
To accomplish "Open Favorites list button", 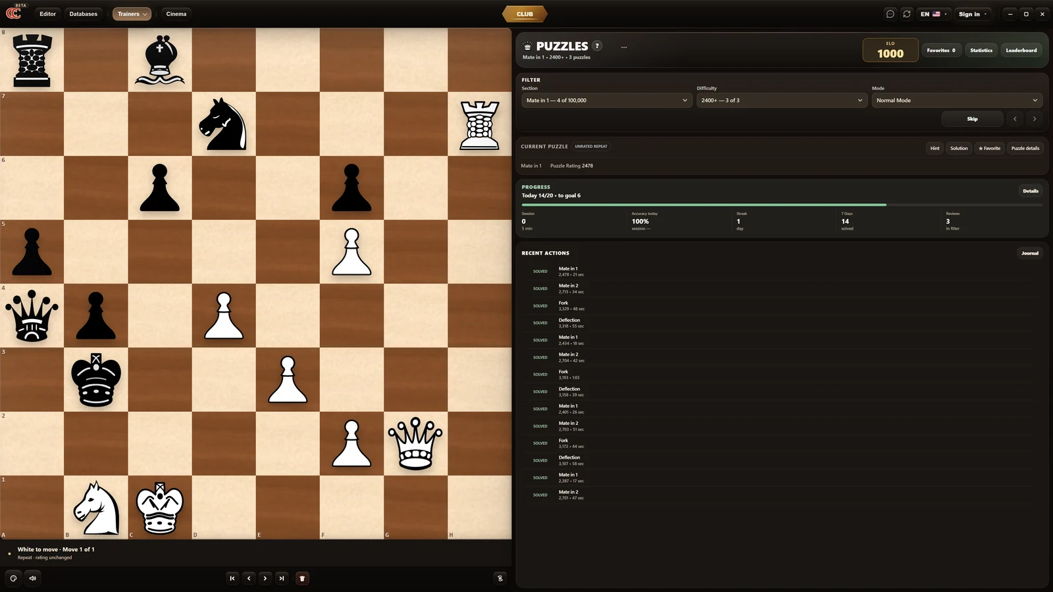I will 941,50.
